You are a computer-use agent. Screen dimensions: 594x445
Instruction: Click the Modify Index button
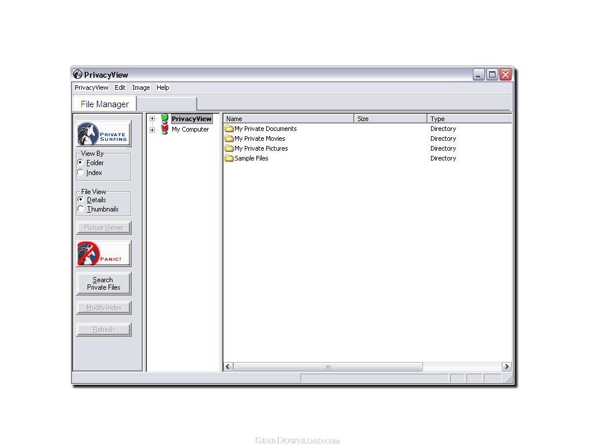[103, 308]
